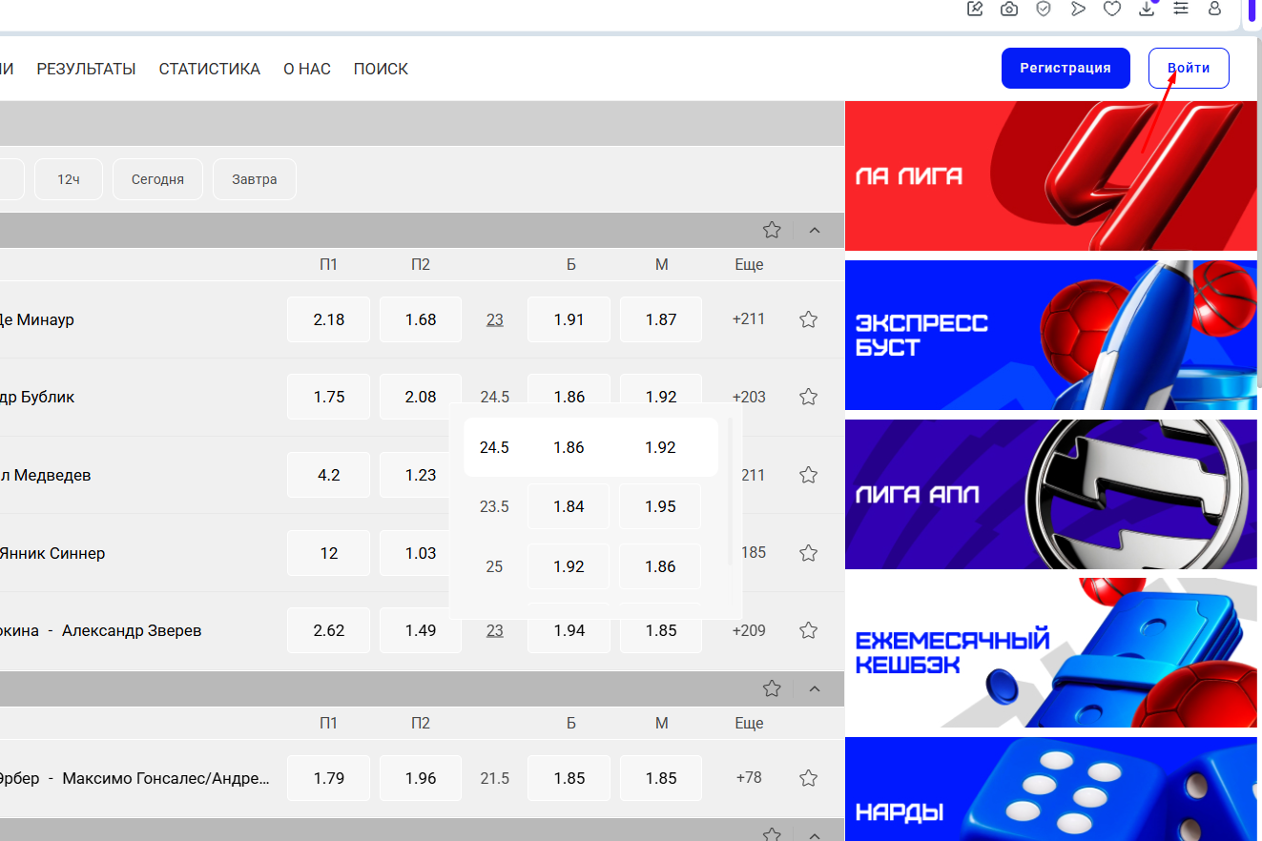Viewport: 1262px width, 841px height.
Task: Click the browser snapshot camera icon
Action: point(1008,9)
